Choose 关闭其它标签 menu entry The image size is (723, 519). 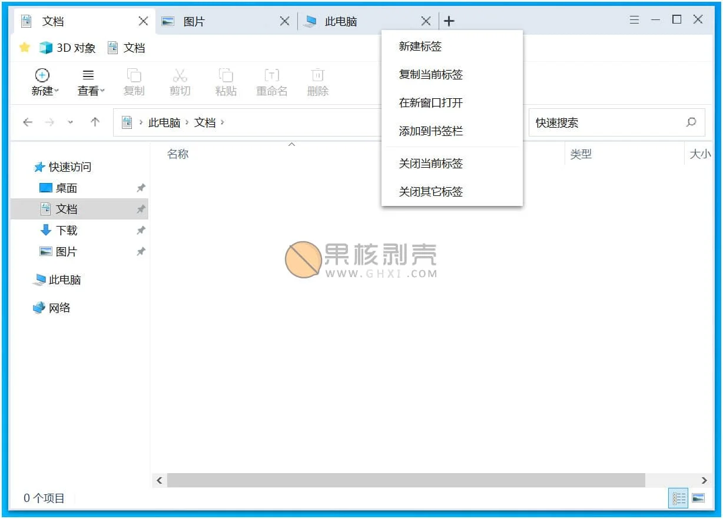click(431, 192)
